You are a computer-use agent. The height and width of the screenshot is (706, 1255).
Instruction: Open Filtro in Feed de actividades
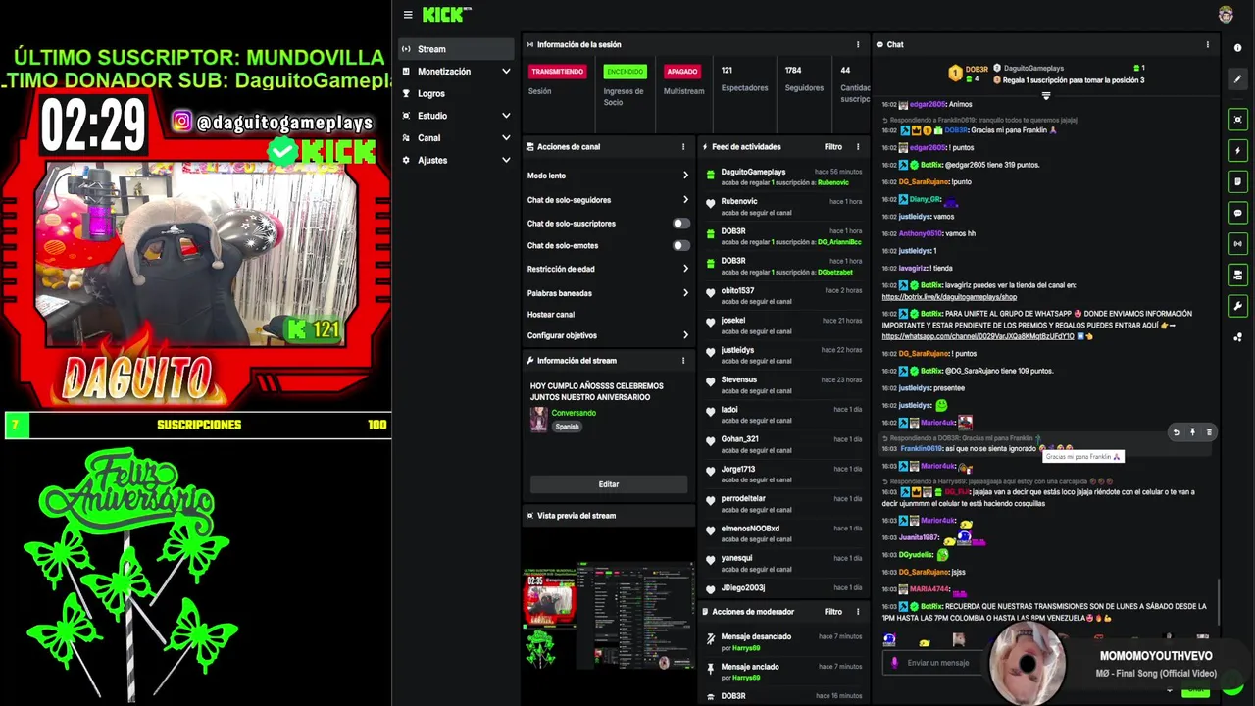(x=832, y=146)
